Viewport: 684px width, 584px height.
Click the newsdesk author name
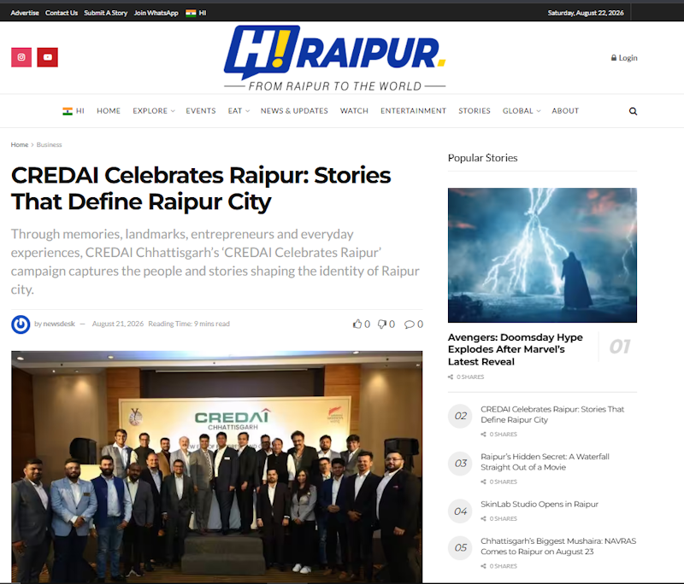point(59,324)
